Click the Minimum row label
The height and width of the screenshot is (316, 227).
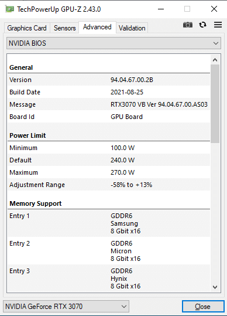[x=23, y=148]
